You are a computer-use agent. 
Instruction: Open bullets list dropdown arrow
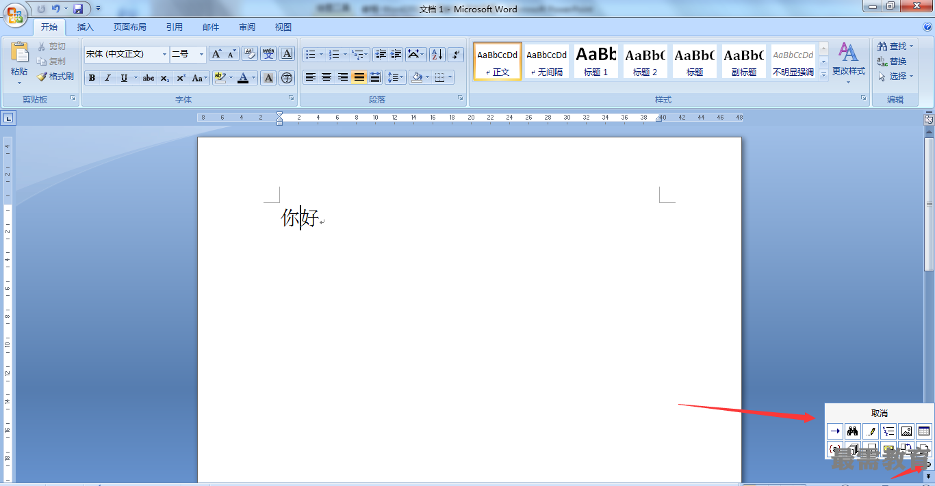coord(322,54)
